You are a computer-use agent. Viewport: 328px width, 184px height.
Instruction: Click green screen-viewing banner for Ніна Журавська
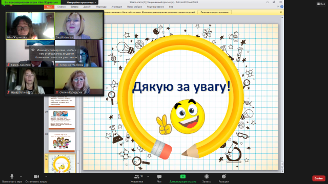click(31, 2)
